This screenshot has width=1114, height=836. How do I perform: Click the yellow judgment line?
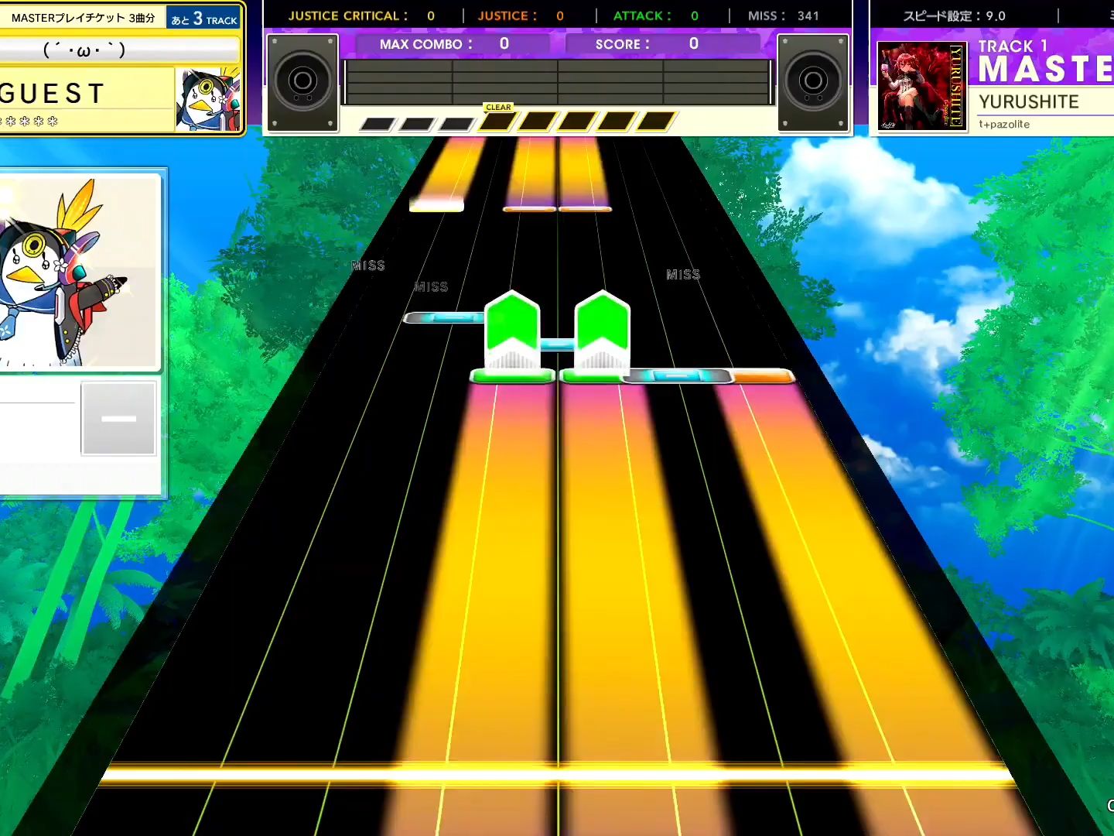point(557,773)
